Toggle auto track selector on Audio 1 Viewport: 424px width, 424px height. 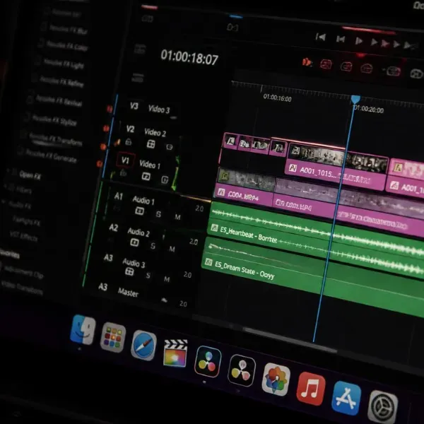pyautogui.click(x=139, y=211)
